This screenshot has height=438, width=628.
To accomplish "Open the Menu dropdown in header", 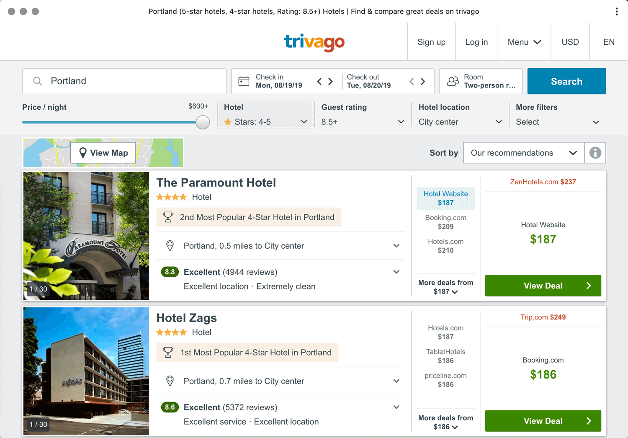I will [524, 42].
